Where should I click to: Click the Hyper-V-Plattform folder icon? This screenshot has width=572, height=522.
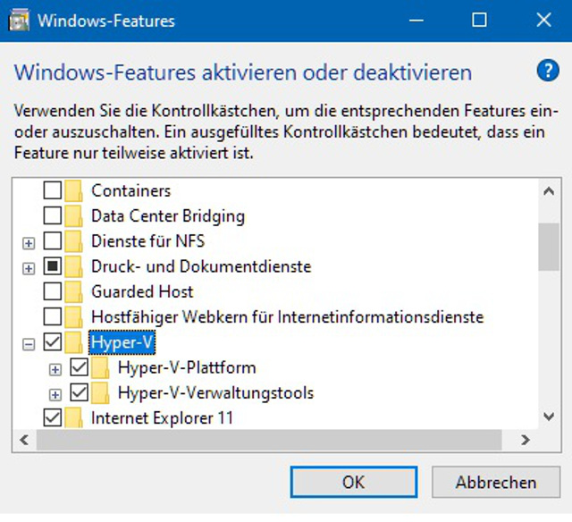coord(100,367)
